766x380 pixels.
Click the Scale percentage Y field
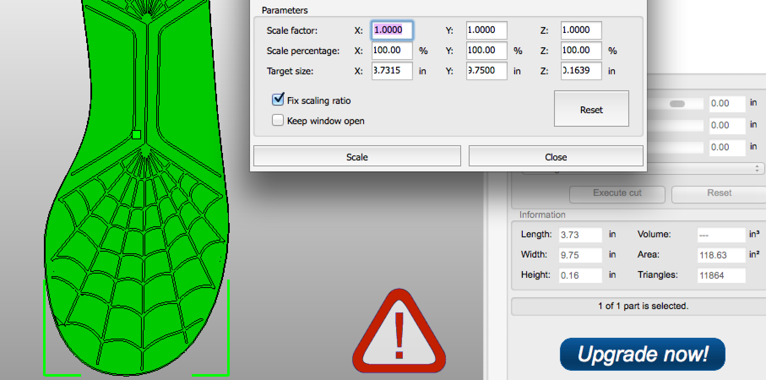point(486,50)
